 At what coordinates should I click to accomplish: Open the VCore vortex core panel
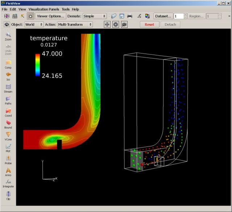tap(8, 136)
